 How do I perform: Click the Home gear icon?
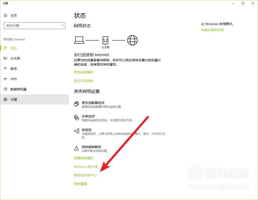6,15
